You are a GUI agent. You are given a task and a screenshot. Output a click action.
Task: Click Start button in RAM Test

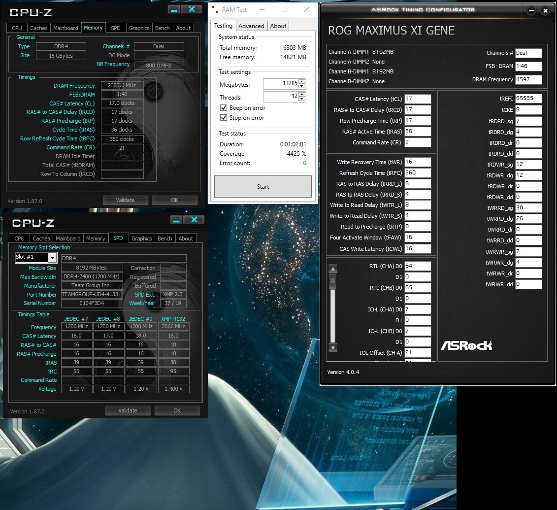(263, 187)
